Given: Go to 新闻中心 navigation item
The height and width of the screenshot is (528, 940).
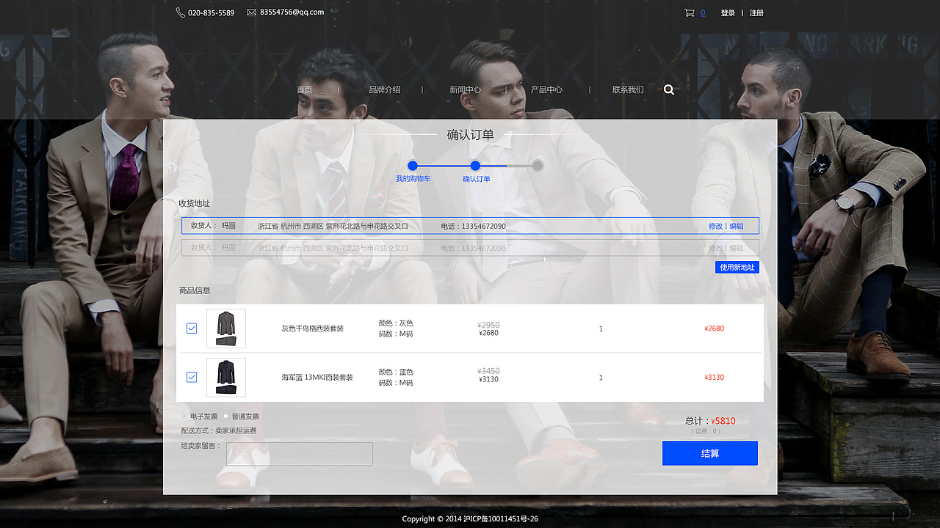Looking at the screenshot, I should coord(466,89).
